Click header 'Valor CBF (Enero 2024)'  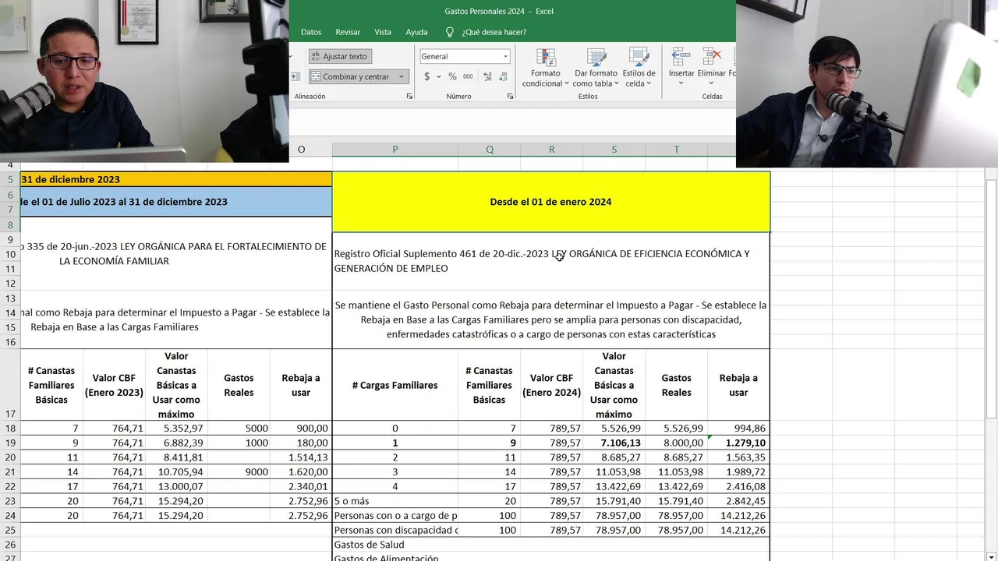pos(551,385)
